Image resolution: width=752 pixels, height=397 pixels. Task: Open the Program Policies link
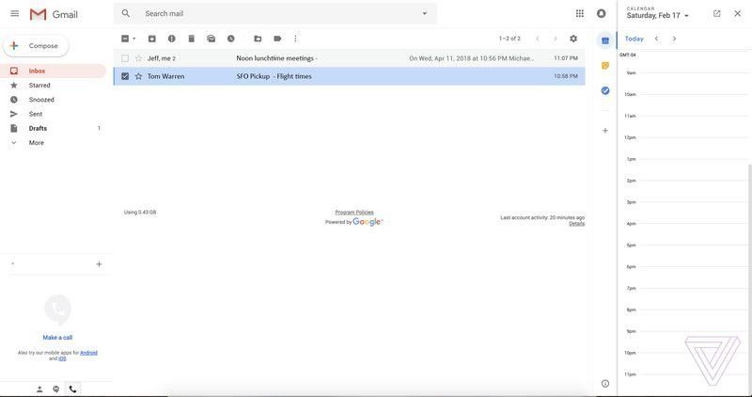point(354,213)
